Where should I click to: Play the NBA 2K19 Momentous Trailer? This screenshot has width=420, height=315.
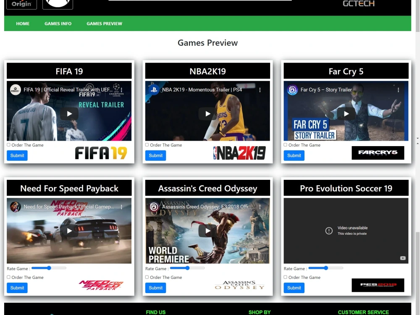(x=207, y=113)
